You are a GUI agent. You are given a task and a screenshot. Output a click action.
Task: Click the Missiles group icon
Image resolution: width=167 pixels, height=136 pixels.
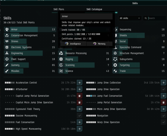click(x=7, y=71)
